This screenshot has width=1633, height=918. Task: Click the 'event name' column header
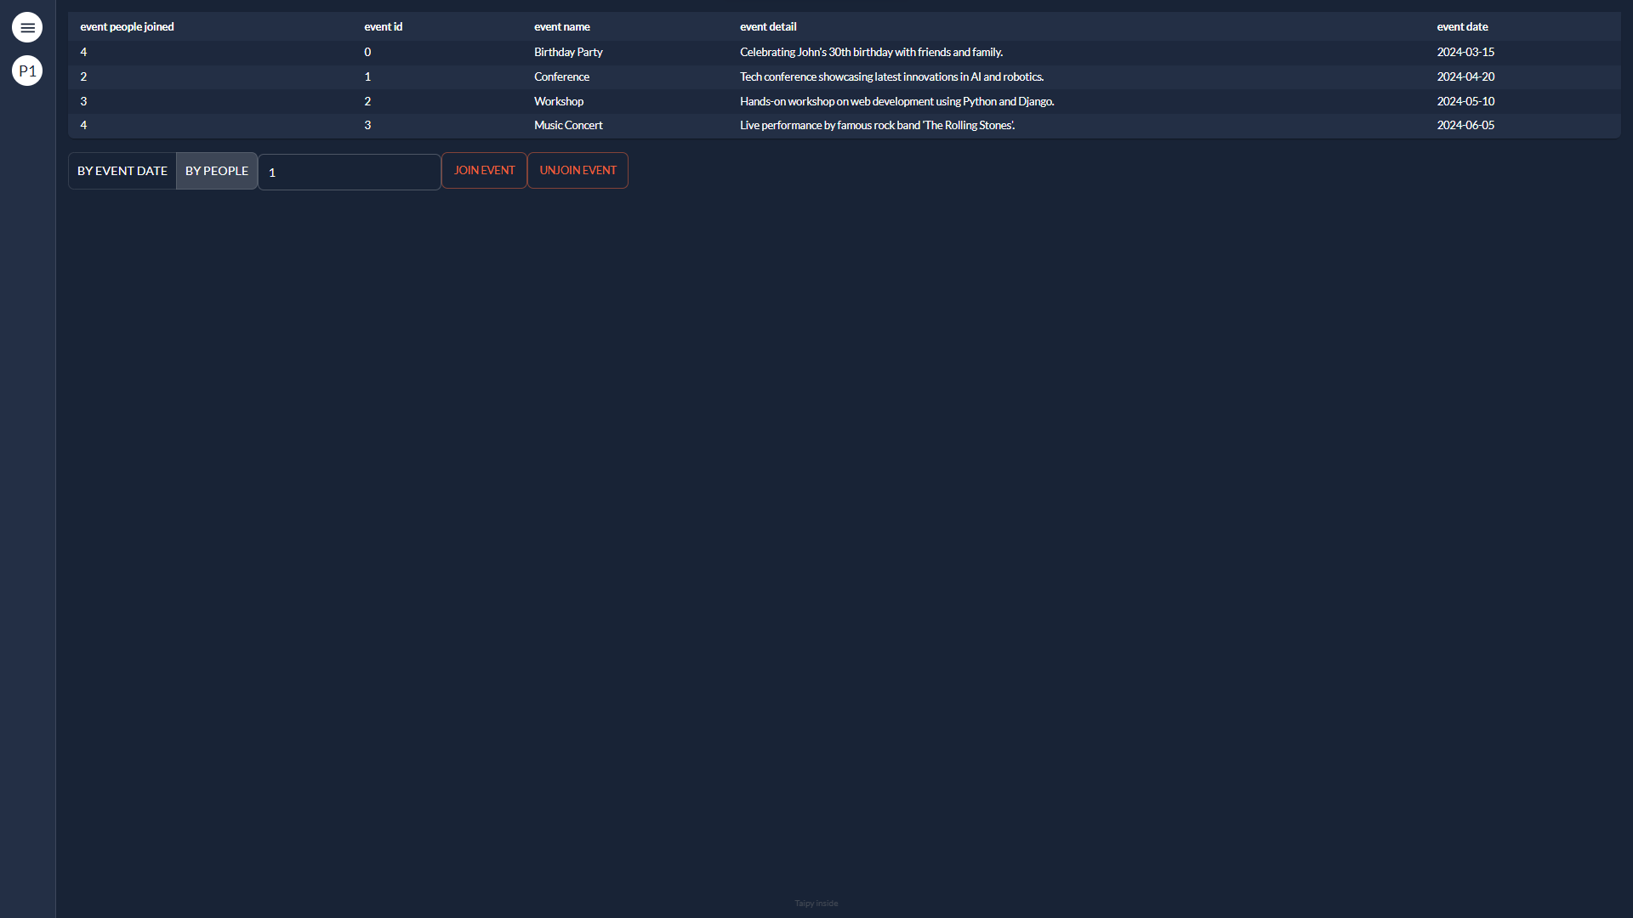(561, 26)
